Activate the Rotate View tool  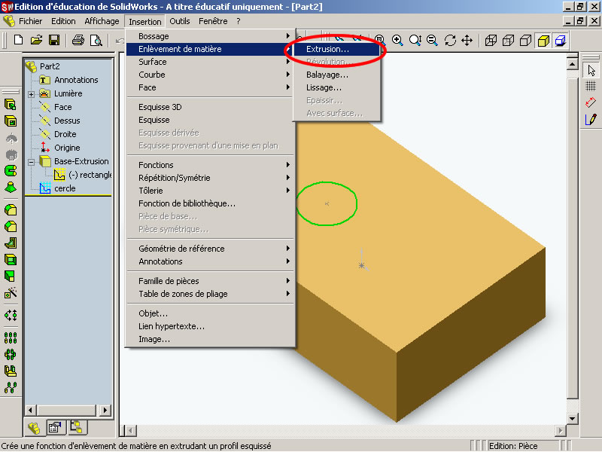450,40
